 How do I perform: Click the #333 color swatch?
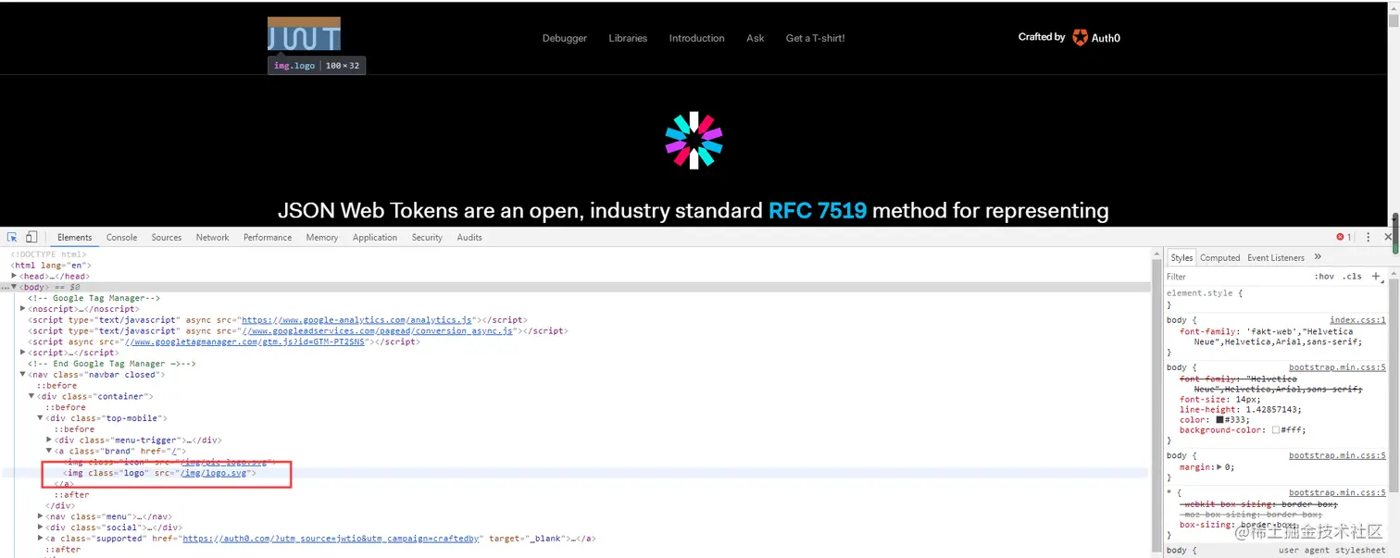pyautogui.click(x=1220, y=419)
